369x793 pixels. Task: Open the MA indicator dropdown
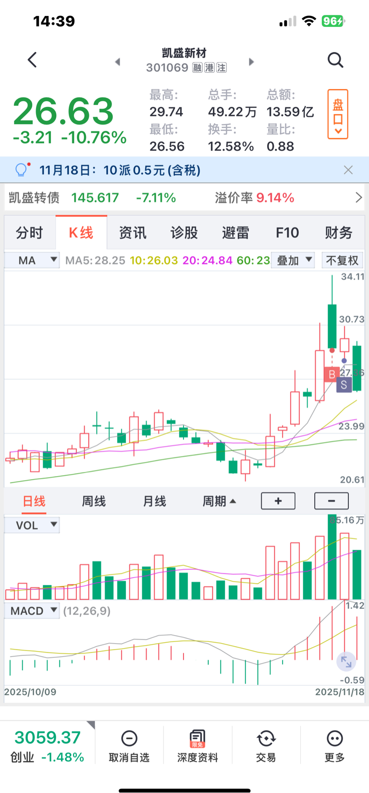pyautogui.click(x=32, y=260)
